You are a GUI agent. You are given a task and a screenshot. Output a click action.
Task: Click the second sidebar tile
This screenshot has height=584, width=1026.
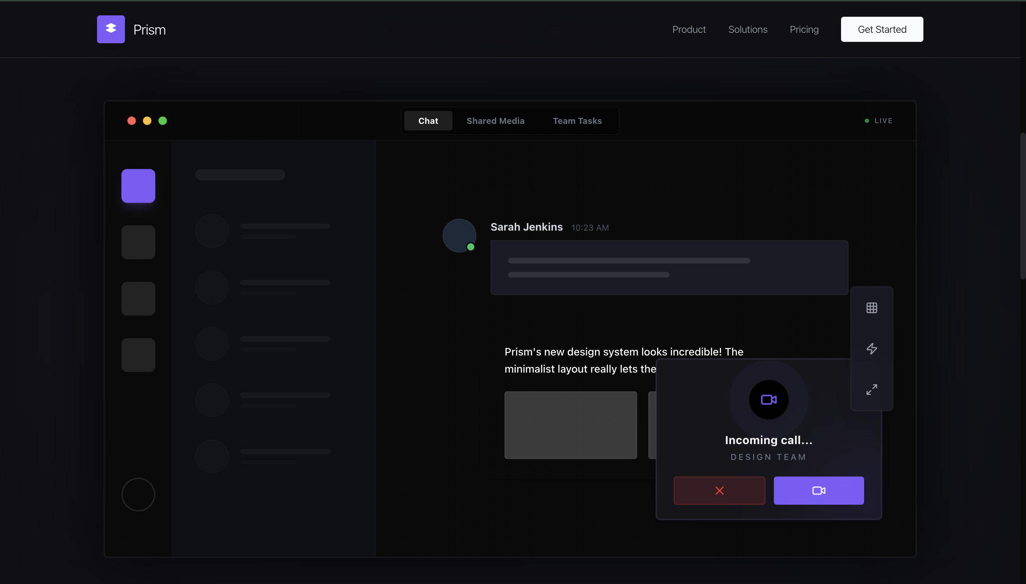pyautogui.click(x=138, y=242)
